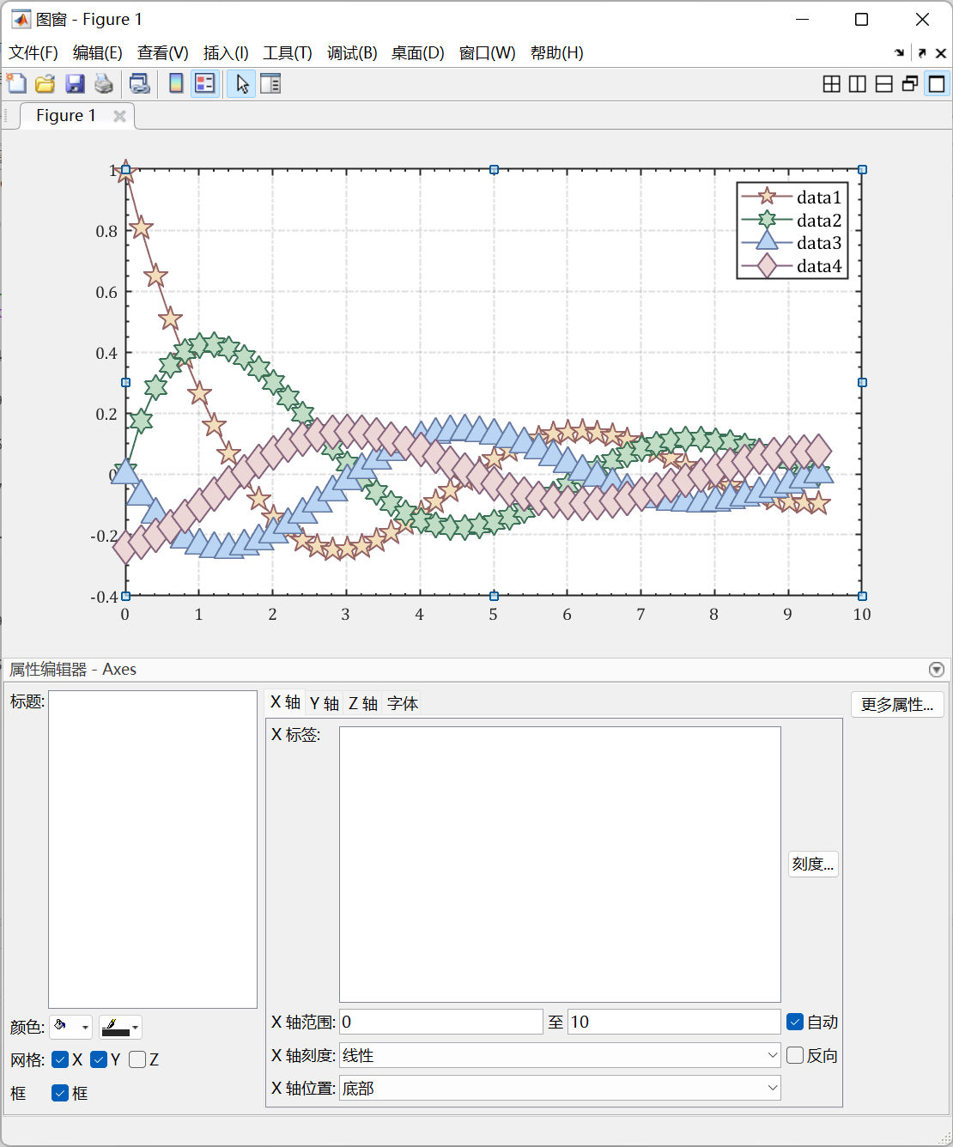Open the 桌面(D) menu
The height and width of the screenshot is (1147, 953).
pos(418,53)
